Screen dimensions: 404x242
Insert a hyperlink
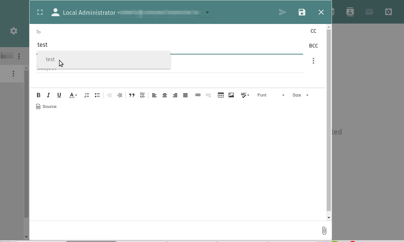198,95
